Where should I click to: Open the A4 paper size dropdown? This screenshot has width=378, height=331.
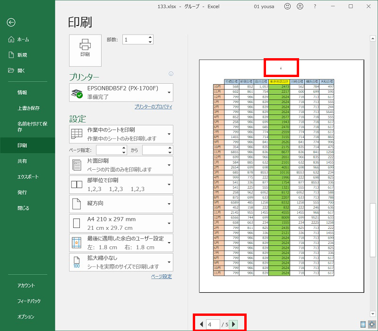point(121,223)
